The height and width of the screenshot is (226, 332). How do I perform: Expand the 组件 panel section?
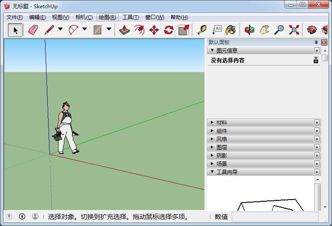click(212, 131)
